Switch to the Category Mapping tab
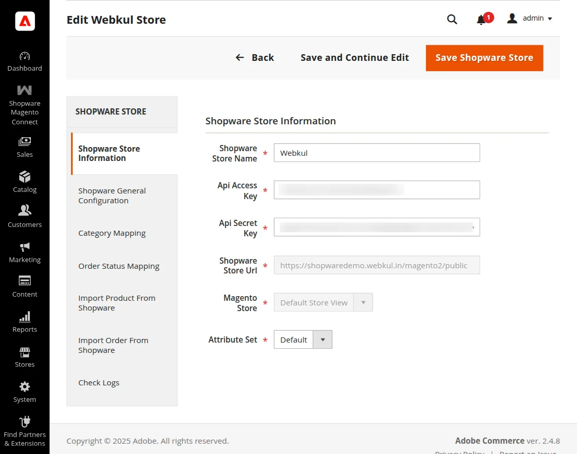 [x=112, y=233]
